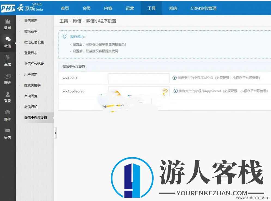Click inside the xcxAPPID input box
This screenshot has width=271, height=201.
coord(139,78)
